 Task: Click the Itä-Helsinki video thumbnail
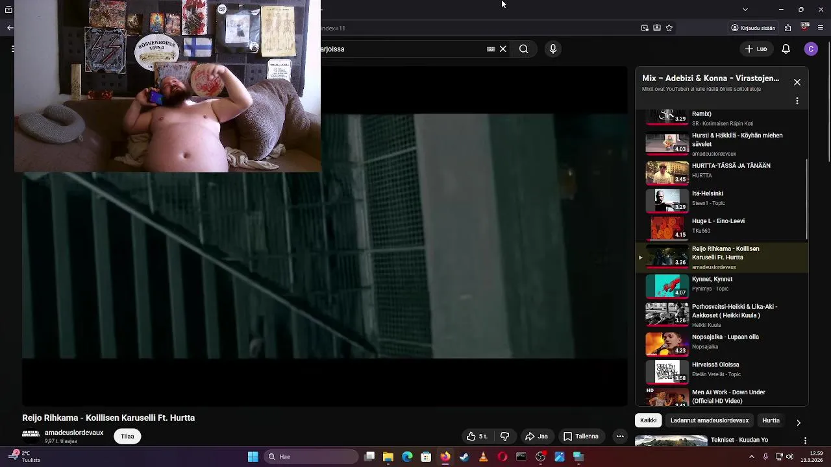(x=667, y=200)
